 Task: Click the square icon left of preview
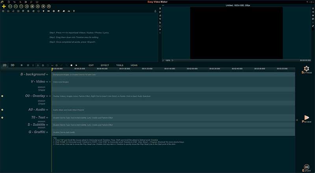click(160, 29)
